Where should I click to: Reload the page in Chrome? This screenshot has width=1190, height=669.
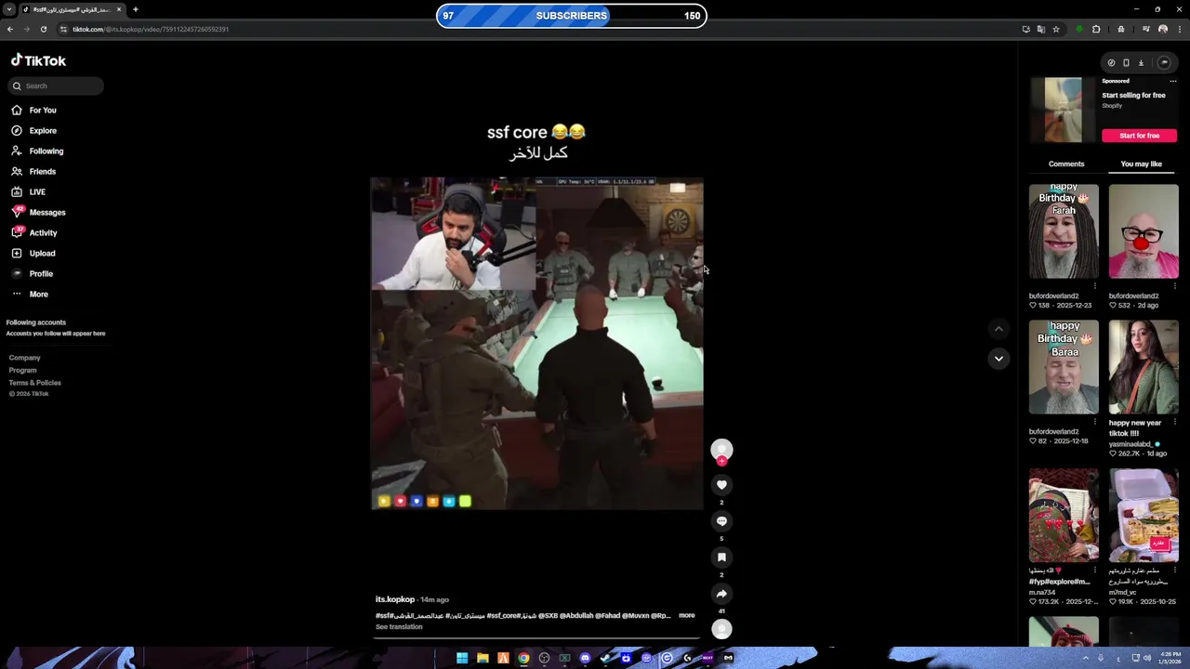[43, 29]
